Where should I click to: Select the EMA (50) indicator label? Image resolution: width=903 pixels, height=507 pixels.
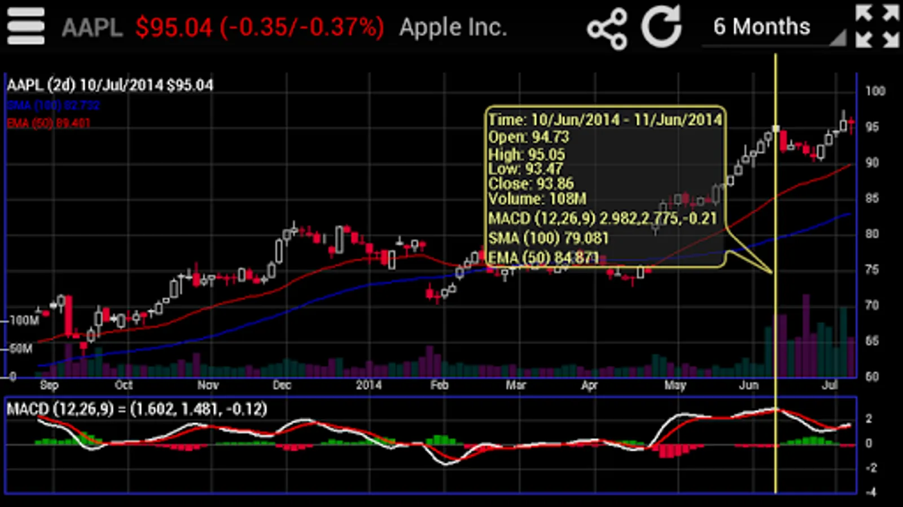click(x=49, y=123)
